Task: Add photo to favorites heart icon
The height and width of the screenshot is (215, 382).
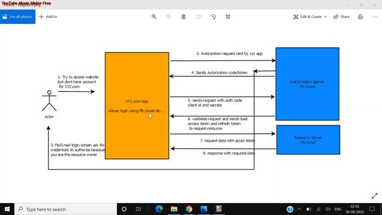Action: 198,17
